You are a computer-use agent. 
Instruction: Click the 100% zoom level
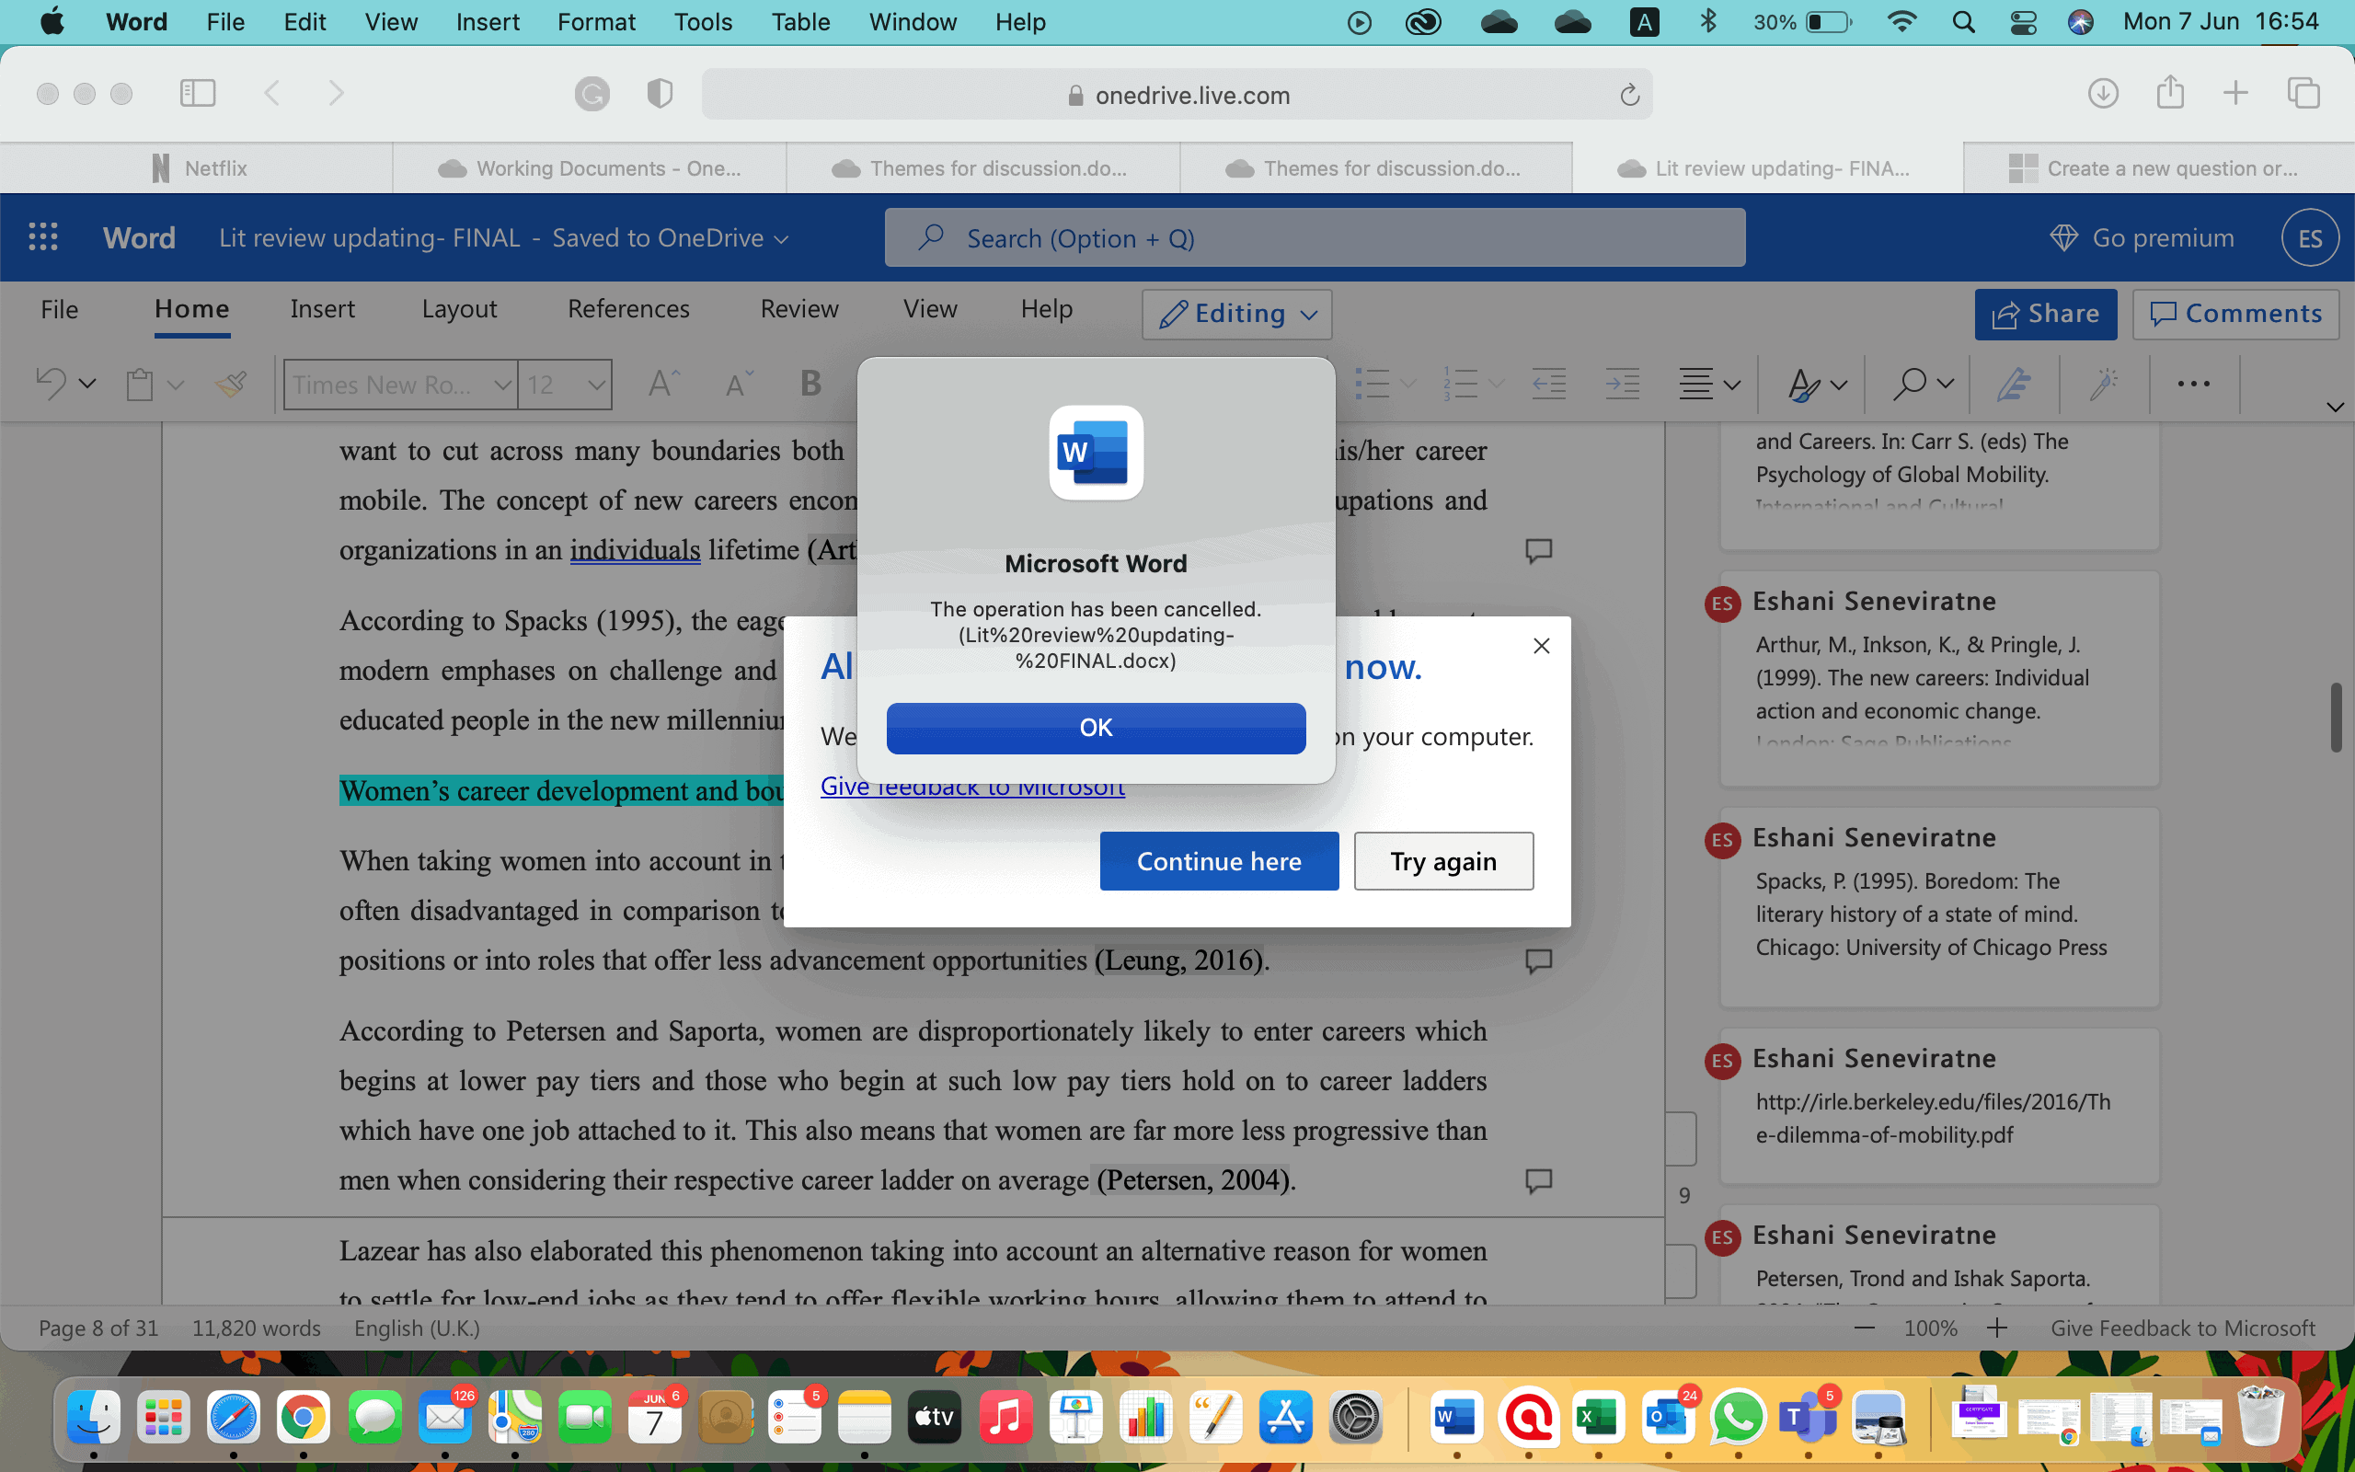1930,1328
